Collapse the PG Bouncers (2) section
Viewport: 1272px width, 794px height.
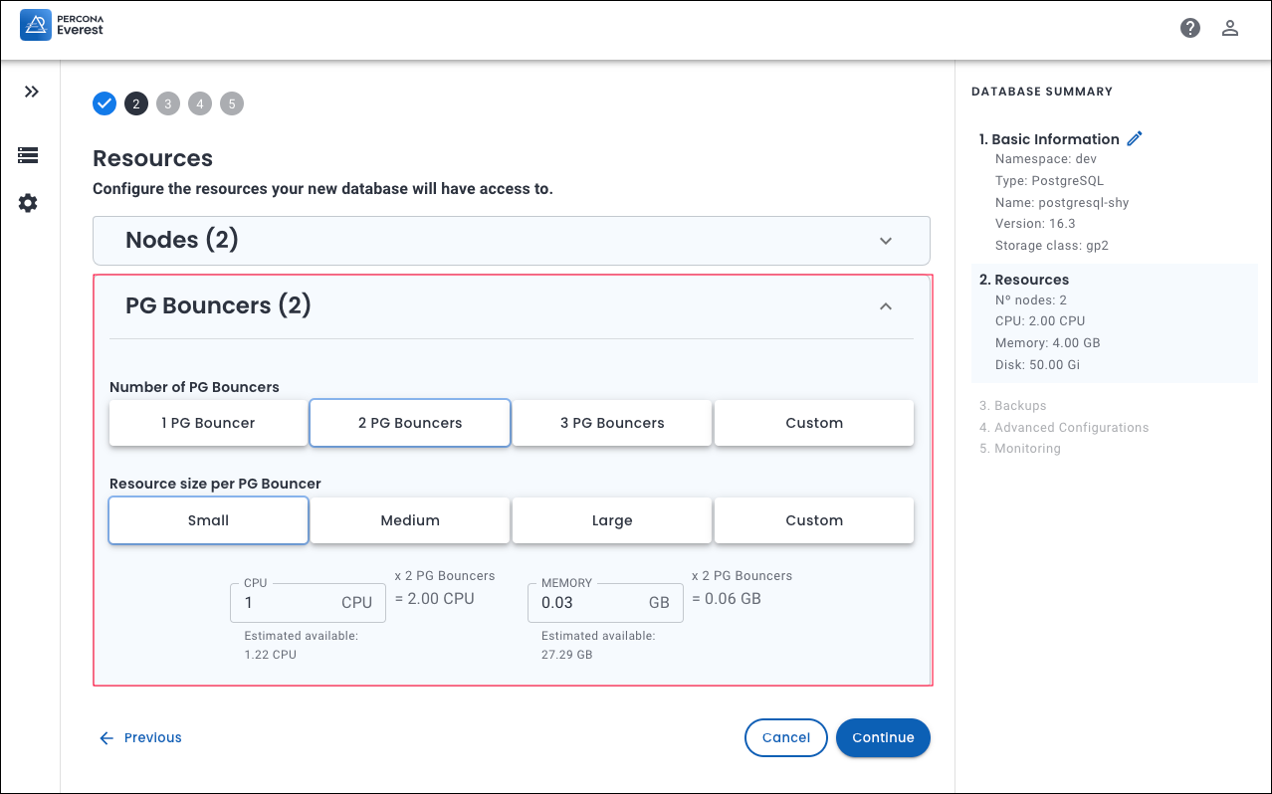[x=886, y=306]
